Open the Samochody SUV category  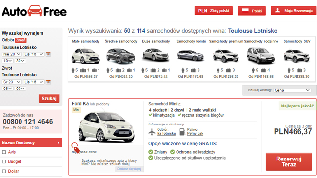[297, 41]
